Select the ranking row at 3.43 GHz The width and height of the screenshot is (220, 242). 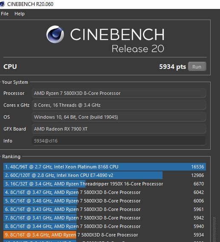(x=105, y=209)
